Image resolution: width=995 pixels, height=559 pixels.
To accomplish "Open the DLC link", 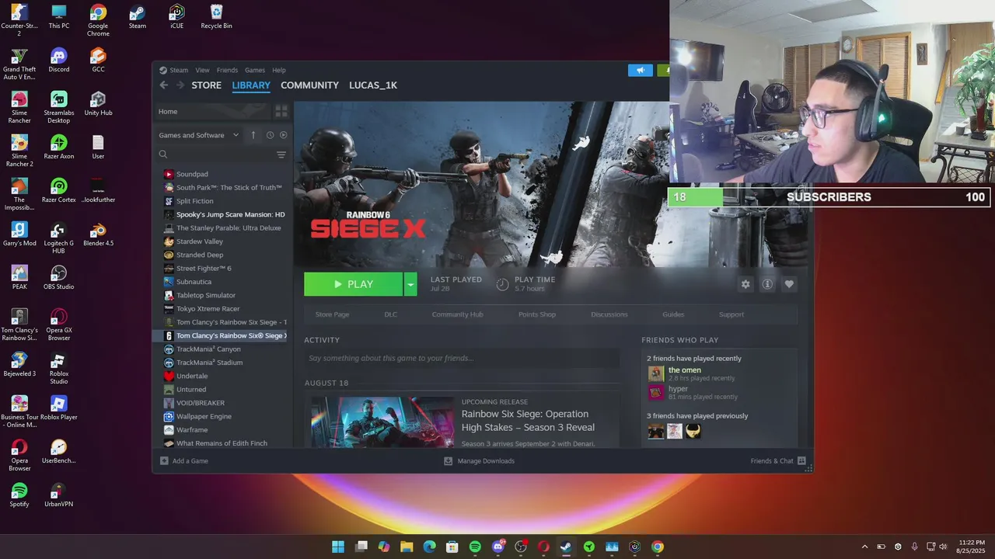I will [x=390, y=314].
